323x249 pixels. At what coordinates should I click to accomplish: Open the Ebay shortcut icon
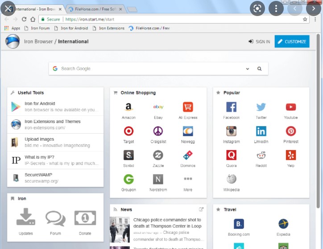tap(158, 107)
